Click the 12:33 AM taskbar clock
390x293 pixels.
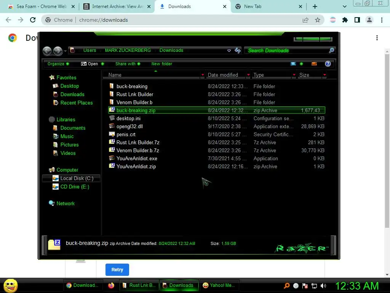(357, 286)
